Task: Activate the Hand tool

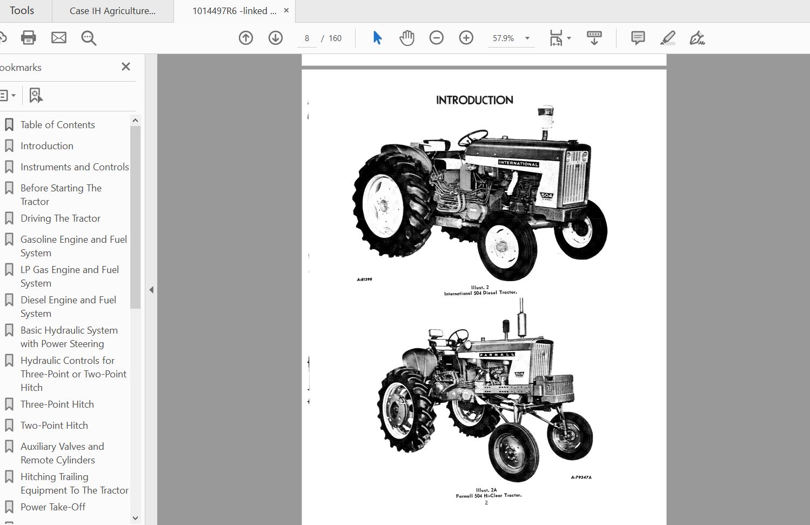Action: pyautogui.click(x=407, y=38)
